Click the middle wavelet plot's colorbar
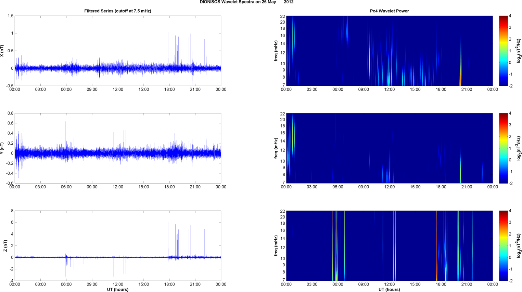 point(503,148)
